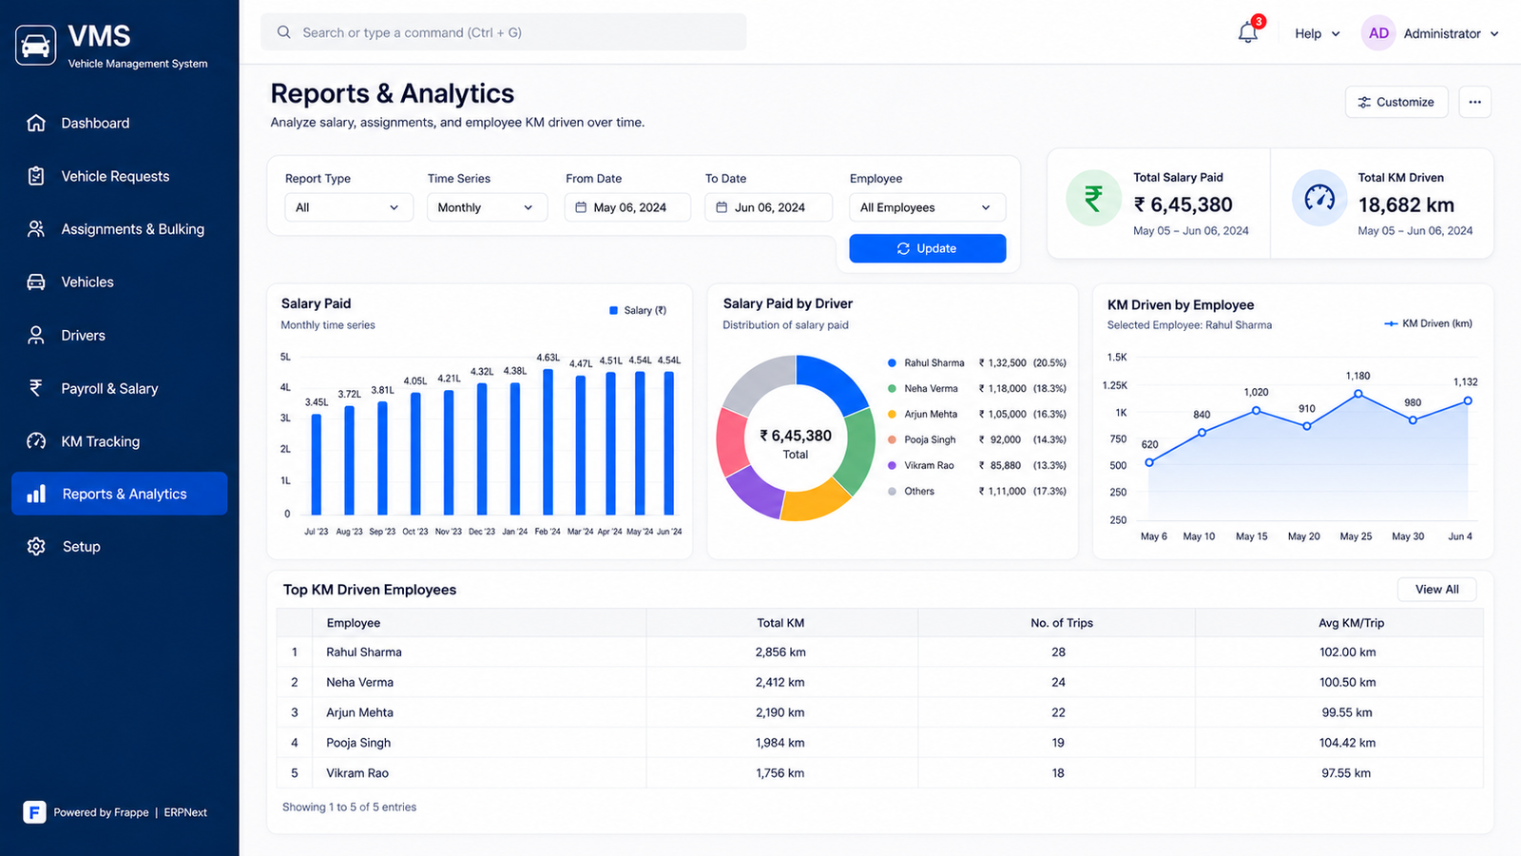Expand the Help menu
The height and width of the screenshot is (856, 1521).
(1318, 33)
